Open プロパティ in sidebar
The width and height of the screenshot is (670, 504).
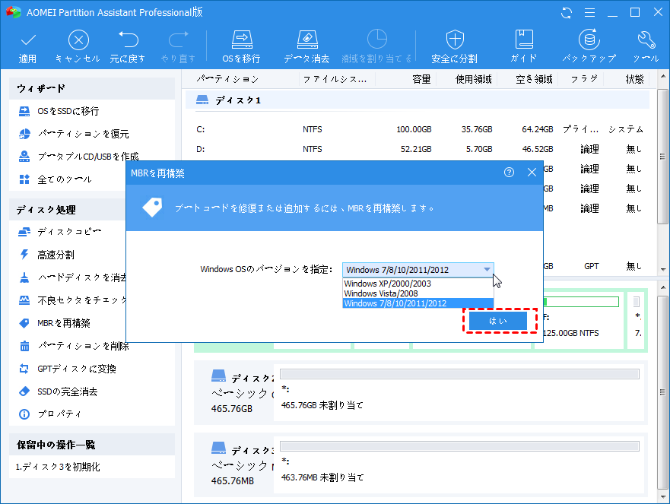tap(49, 414)
